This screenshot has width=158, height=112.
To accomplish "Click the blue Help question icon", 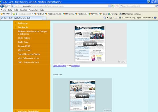I will (155, 18).
